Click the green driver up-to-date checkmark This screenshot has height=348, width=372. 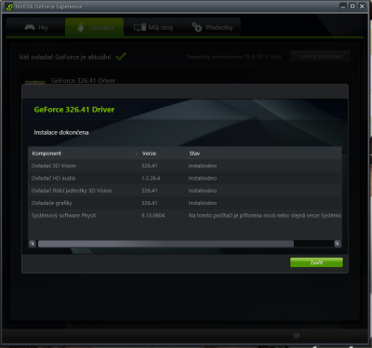pyautogui.click(x=121, y=57)
